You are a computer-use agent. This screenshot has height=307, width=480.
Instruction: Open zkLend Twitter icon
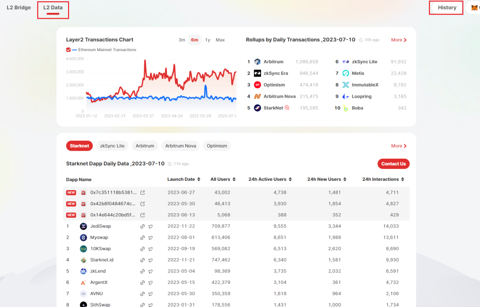(x=151, y=271)
